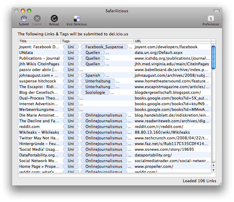Image resolution: width=234 pixels, height=202 pixels.
Task: Click OnlineJournalismus tag in reddit.com/r/reddit.com row
Action: coord(104,126)
